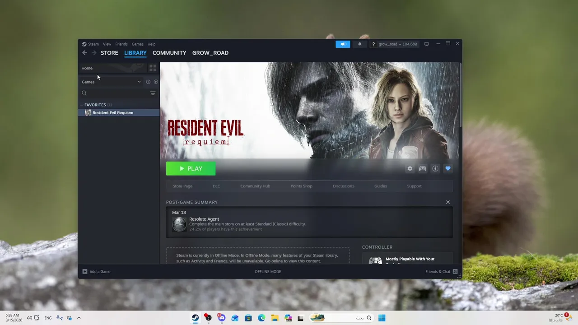Go forward with the right arrow

coord(94,53)
